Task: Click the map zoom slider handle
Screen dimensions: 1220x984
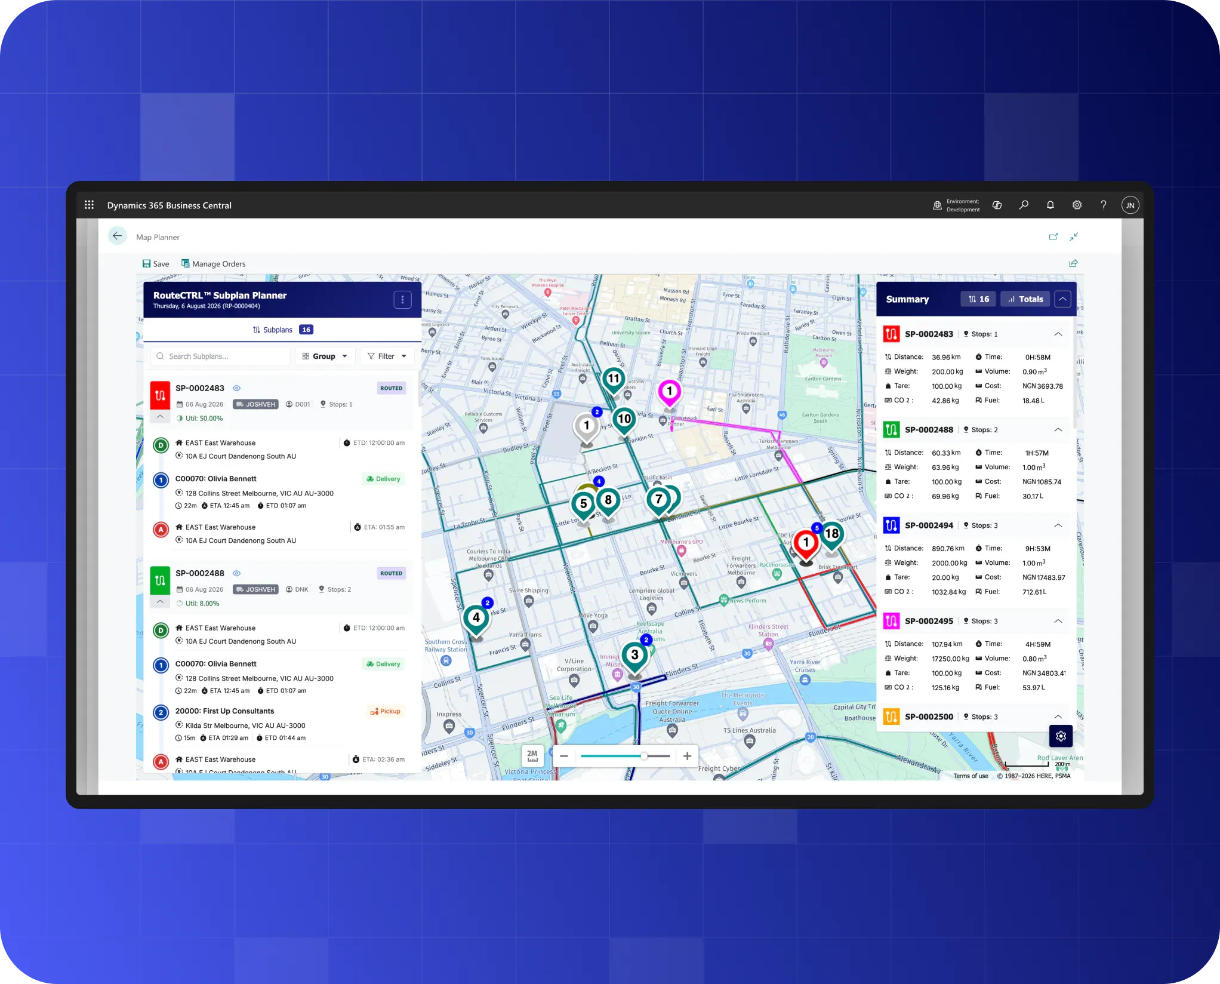Action: [x=644, y=756]
